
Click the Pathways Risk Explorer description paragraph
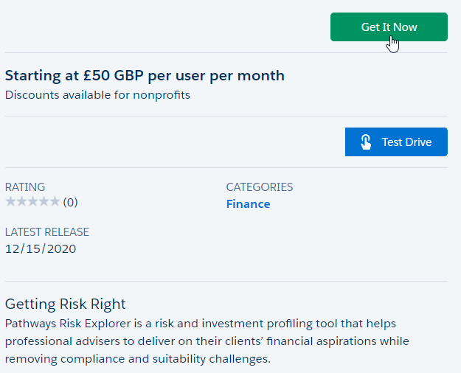207,341
